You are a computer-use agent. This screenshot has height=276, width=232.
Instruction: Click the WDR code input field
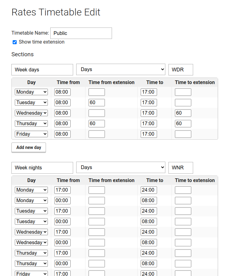[181, 70]
